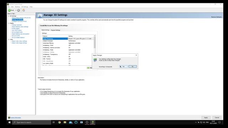
Task: Click the Forward navigation icon
Action: click(19, 10)
